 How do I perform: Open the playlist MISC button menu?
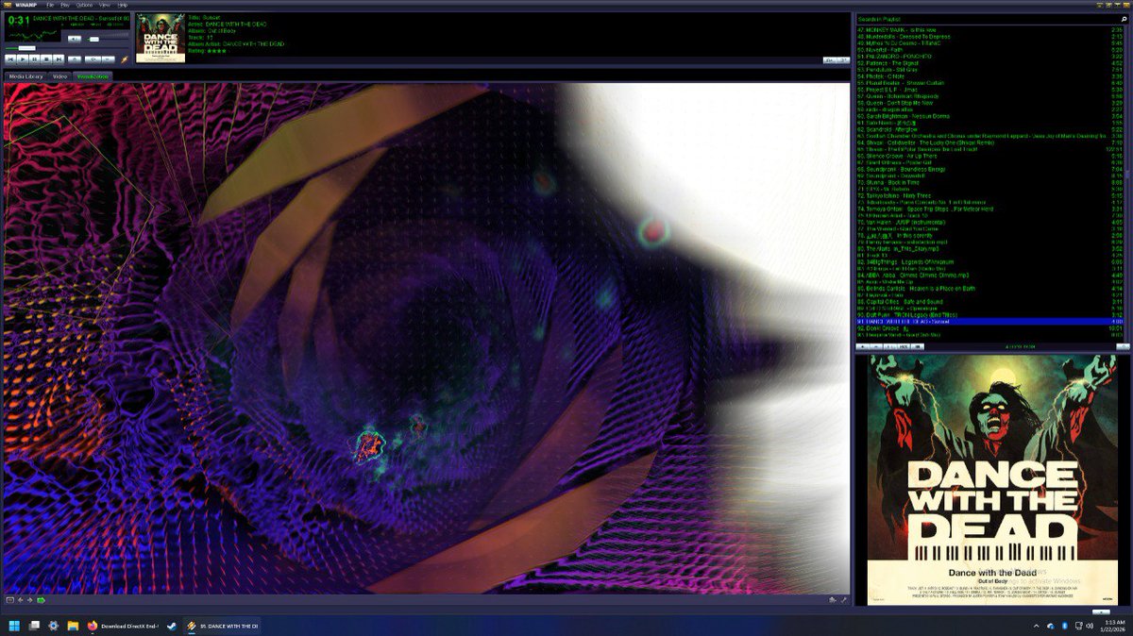904,346
